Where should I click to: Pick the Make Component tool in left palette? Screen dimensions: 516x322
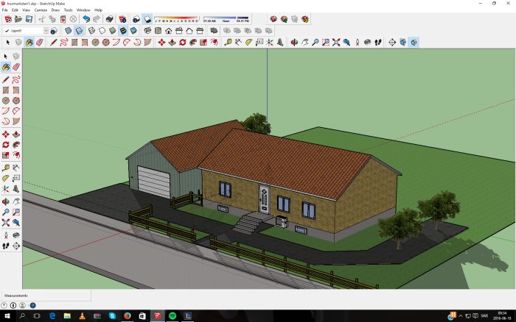(x=16, y=57)
